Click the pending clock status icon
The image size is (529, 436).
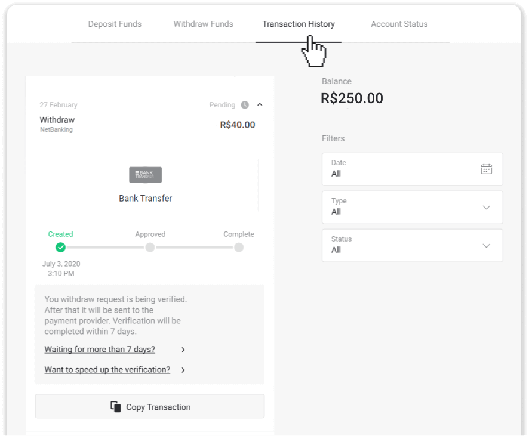[245, 105]
